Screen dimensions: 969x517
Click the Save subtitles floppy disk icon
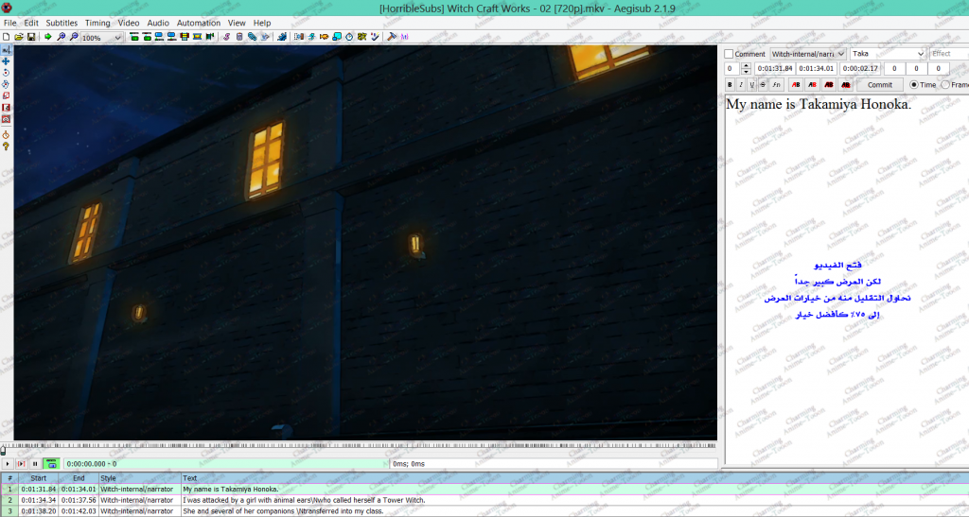click(31, 37)
